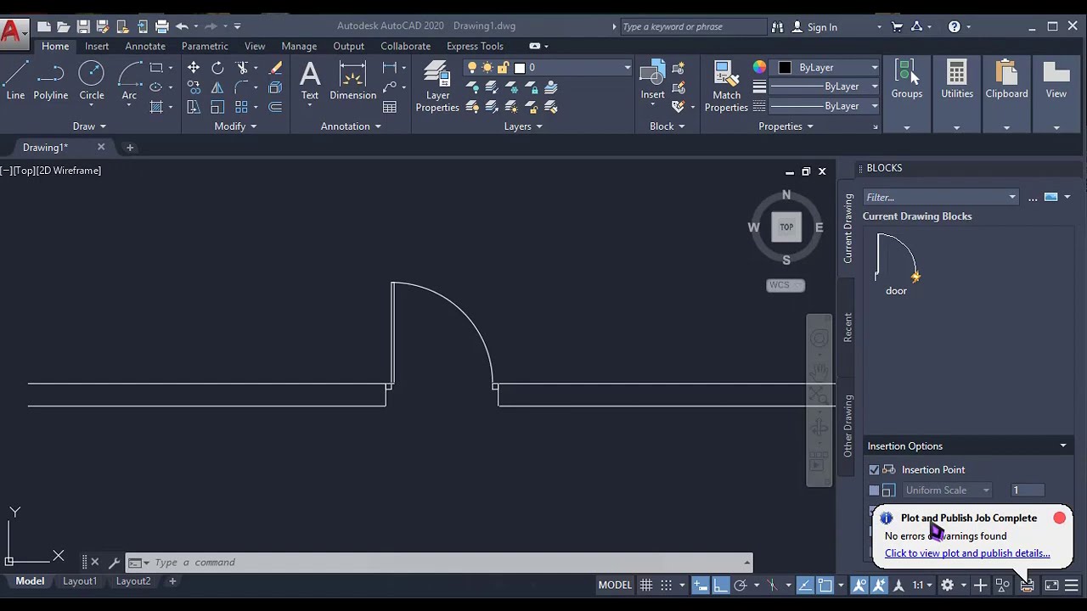Viewport: 1087px width, 611px height.
Task: Select the Move tool in Modify
Action: [x=194, y=68]
